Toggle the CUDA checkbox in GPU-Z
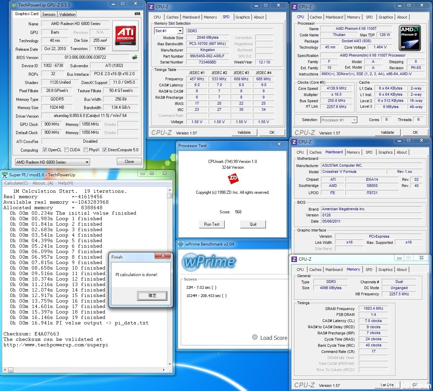 tap(66, 150)
